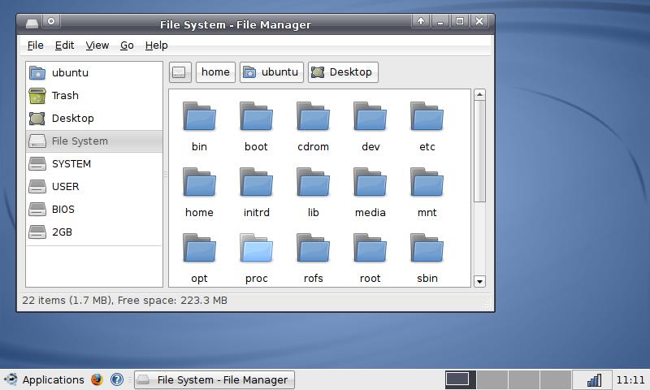Open the File menu

35,45
